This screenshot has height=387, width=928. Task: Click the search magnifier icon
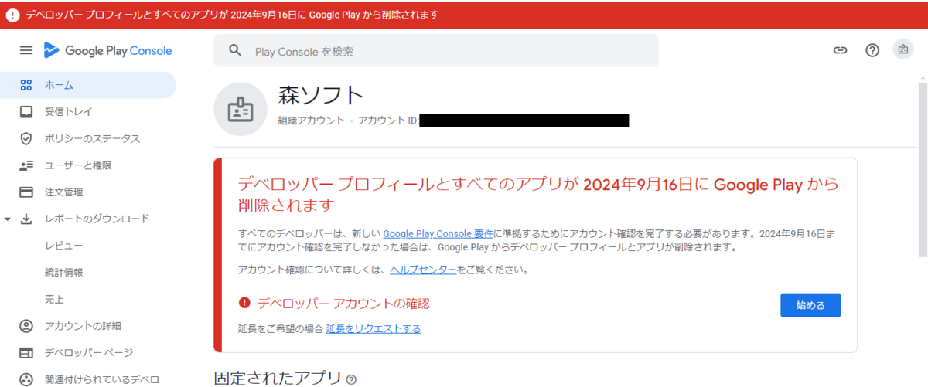point(235,51)
